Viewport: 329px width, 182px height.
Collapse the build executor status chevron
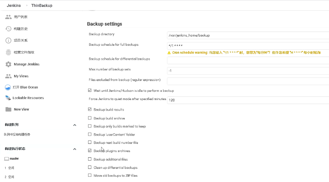point(75,149)
